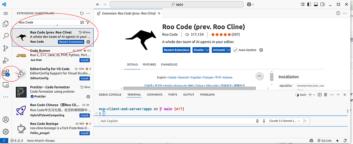The image size is (353, 144).
Task: Open the Source Control view
Action: [x=6, y=48]
